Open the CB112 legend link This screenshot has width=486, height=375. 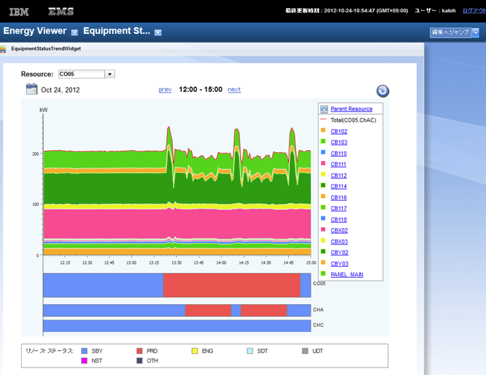click(x=339, y=176)
